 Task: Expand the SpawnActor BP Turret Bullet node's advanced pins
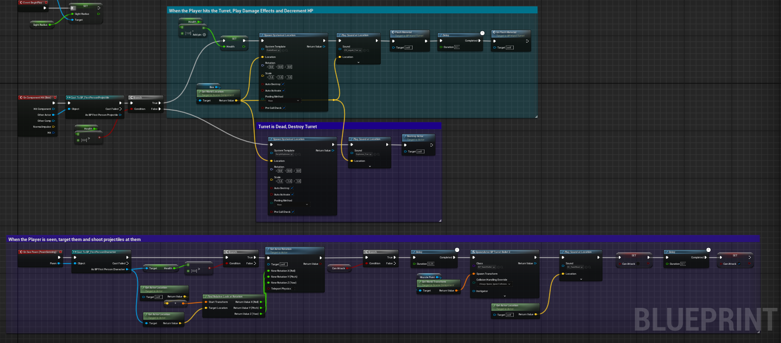pos(505,296)
